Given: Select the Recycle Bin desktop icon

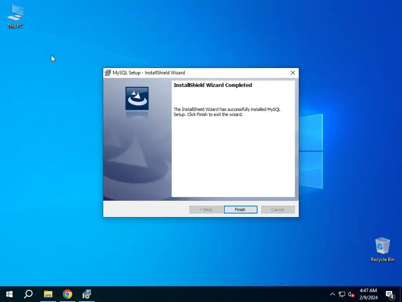Looking at the screenshot, I should pos(382,250).
